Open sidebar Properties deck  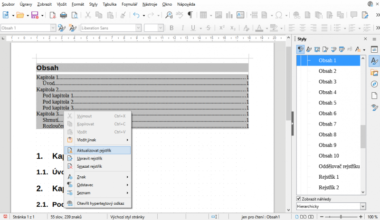(374, 49)
